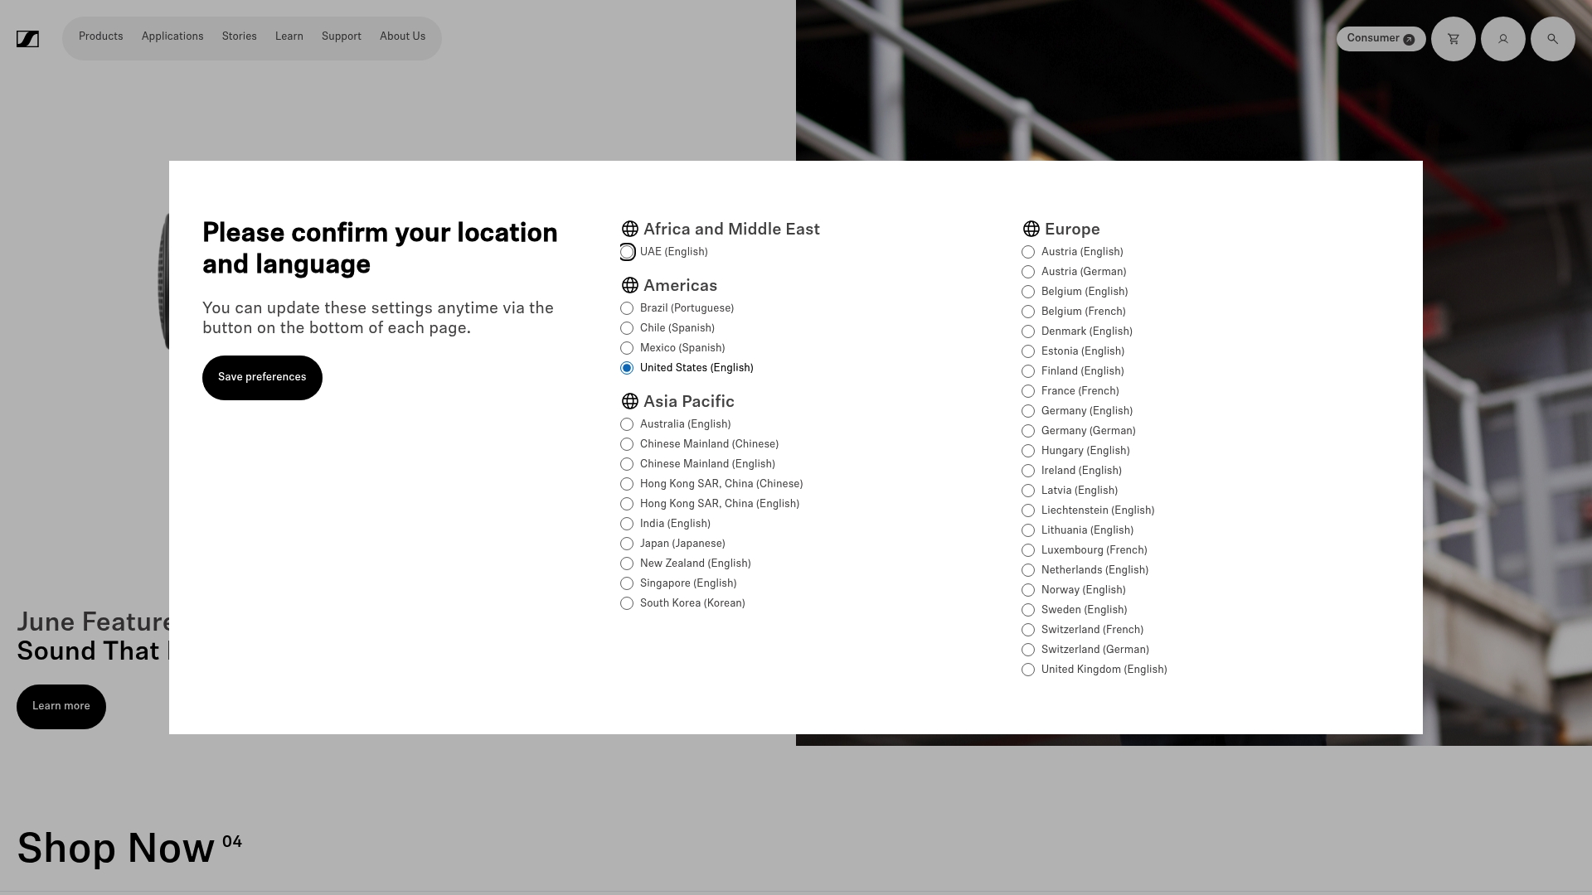Open the Products menu

click(101, 36)
